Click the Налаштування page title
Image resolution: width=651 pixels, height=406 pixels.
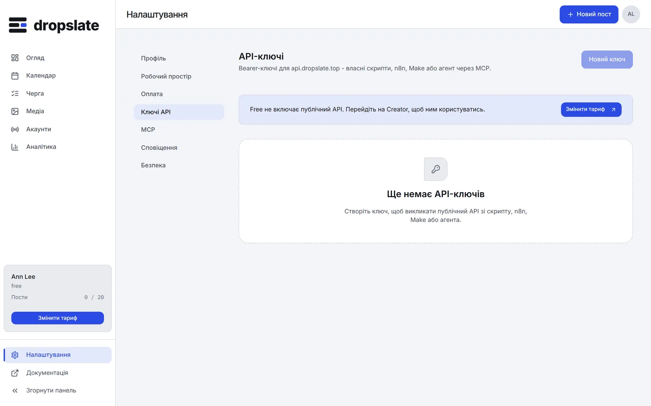click(x=157, y=14)
